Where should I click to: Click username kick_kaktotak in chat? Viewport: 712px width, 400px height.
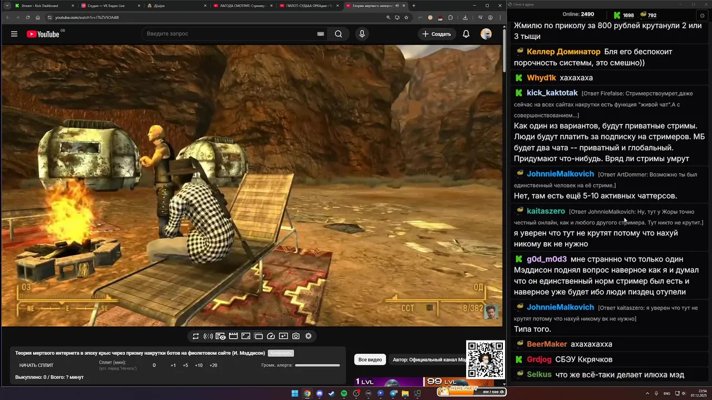tap(552, 93)
